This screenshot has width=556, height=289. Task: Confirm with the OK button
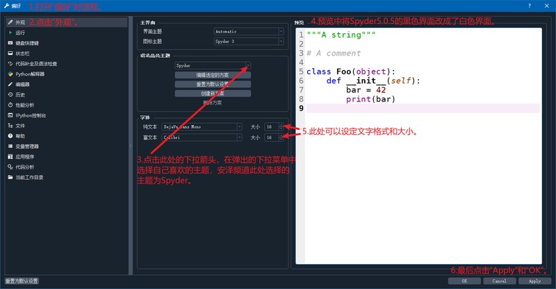(x=464, y=281)
